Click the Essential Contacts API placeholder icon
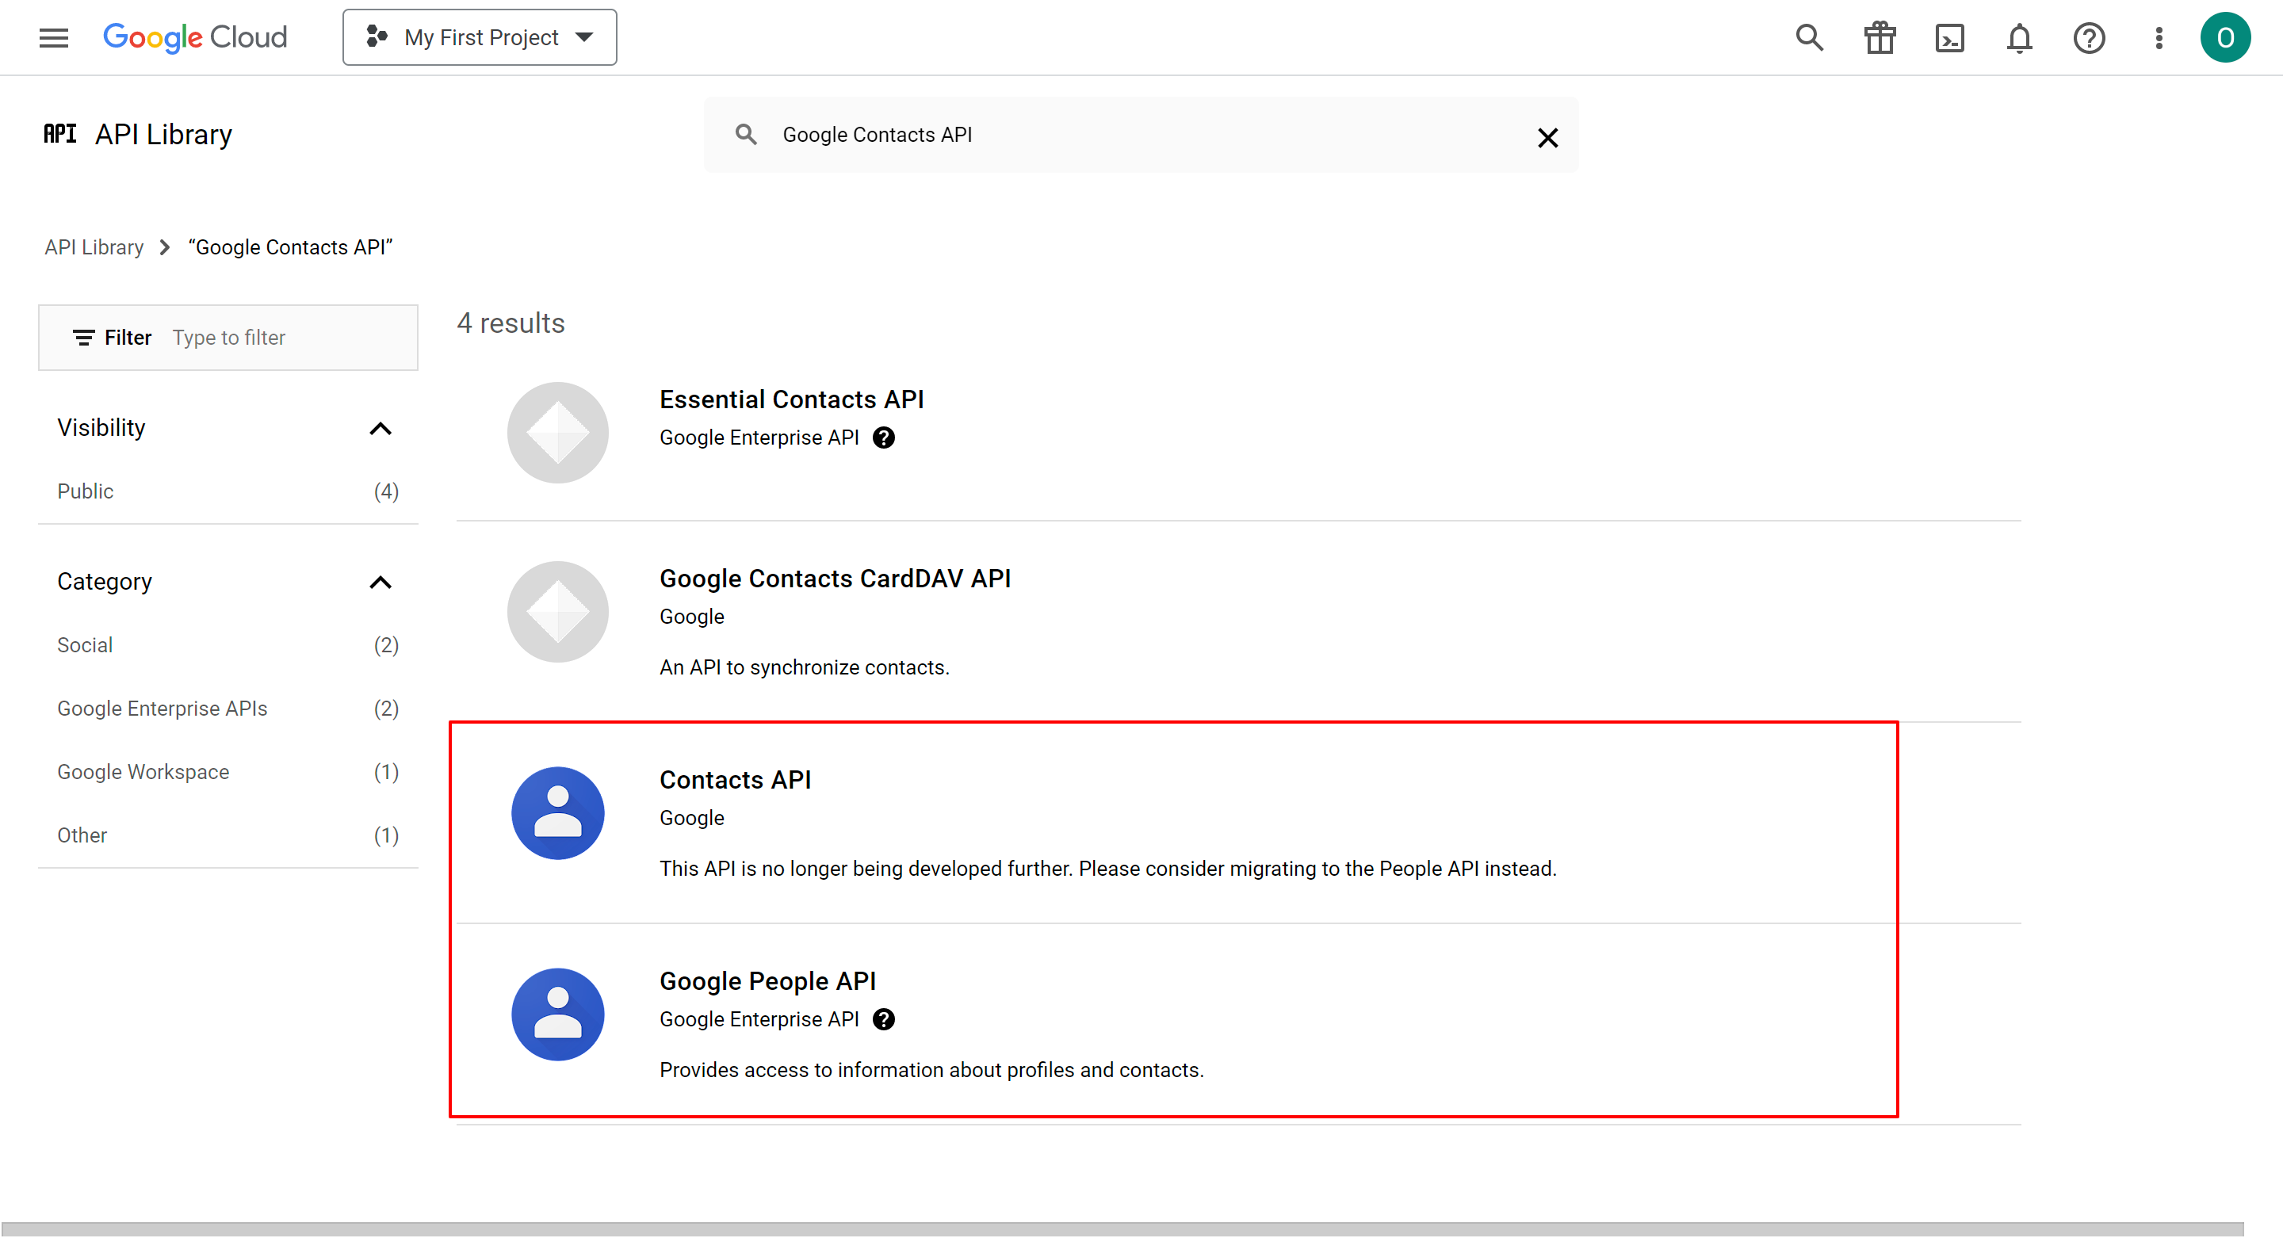2283x1238 pixels. [x=557, y=433]
